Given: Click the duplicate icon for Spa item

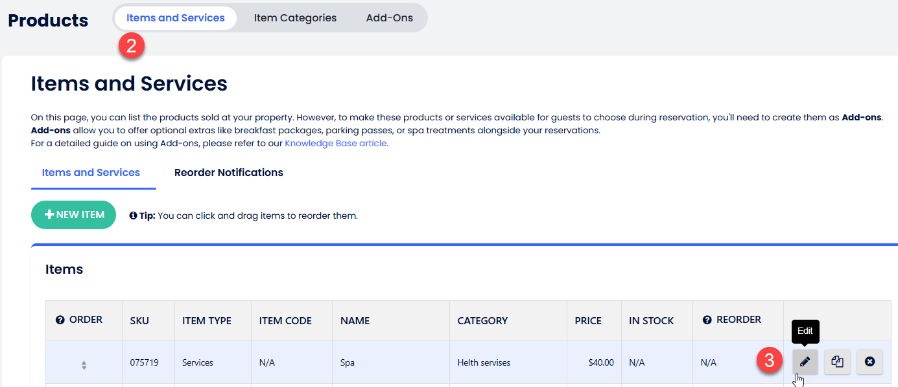Looking at the screenshot, I should click(837, 362).
